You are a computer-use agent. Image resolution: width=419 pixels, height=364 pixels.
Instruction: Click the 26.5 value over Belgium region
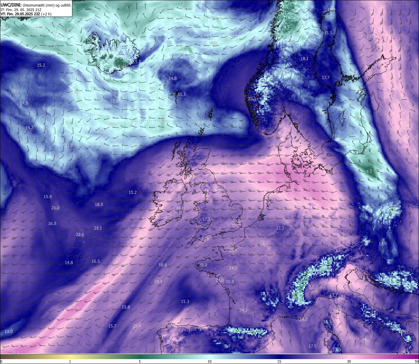[x=264, y=245]
